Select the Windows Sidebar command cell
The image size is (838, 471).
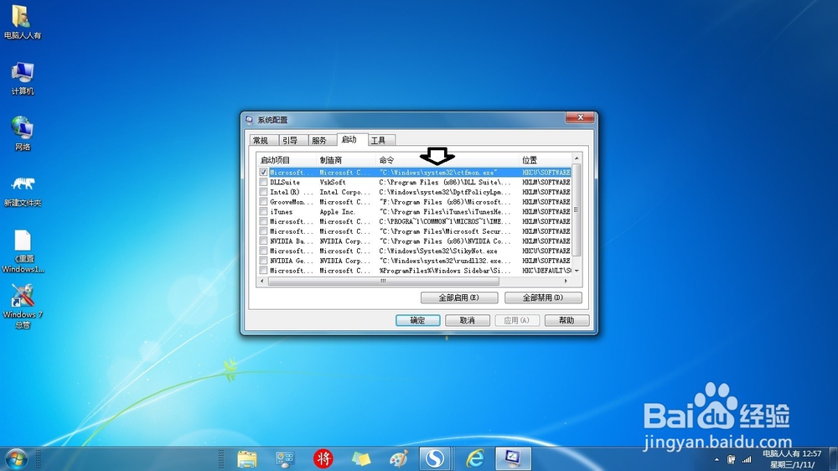tap(445, 271)
